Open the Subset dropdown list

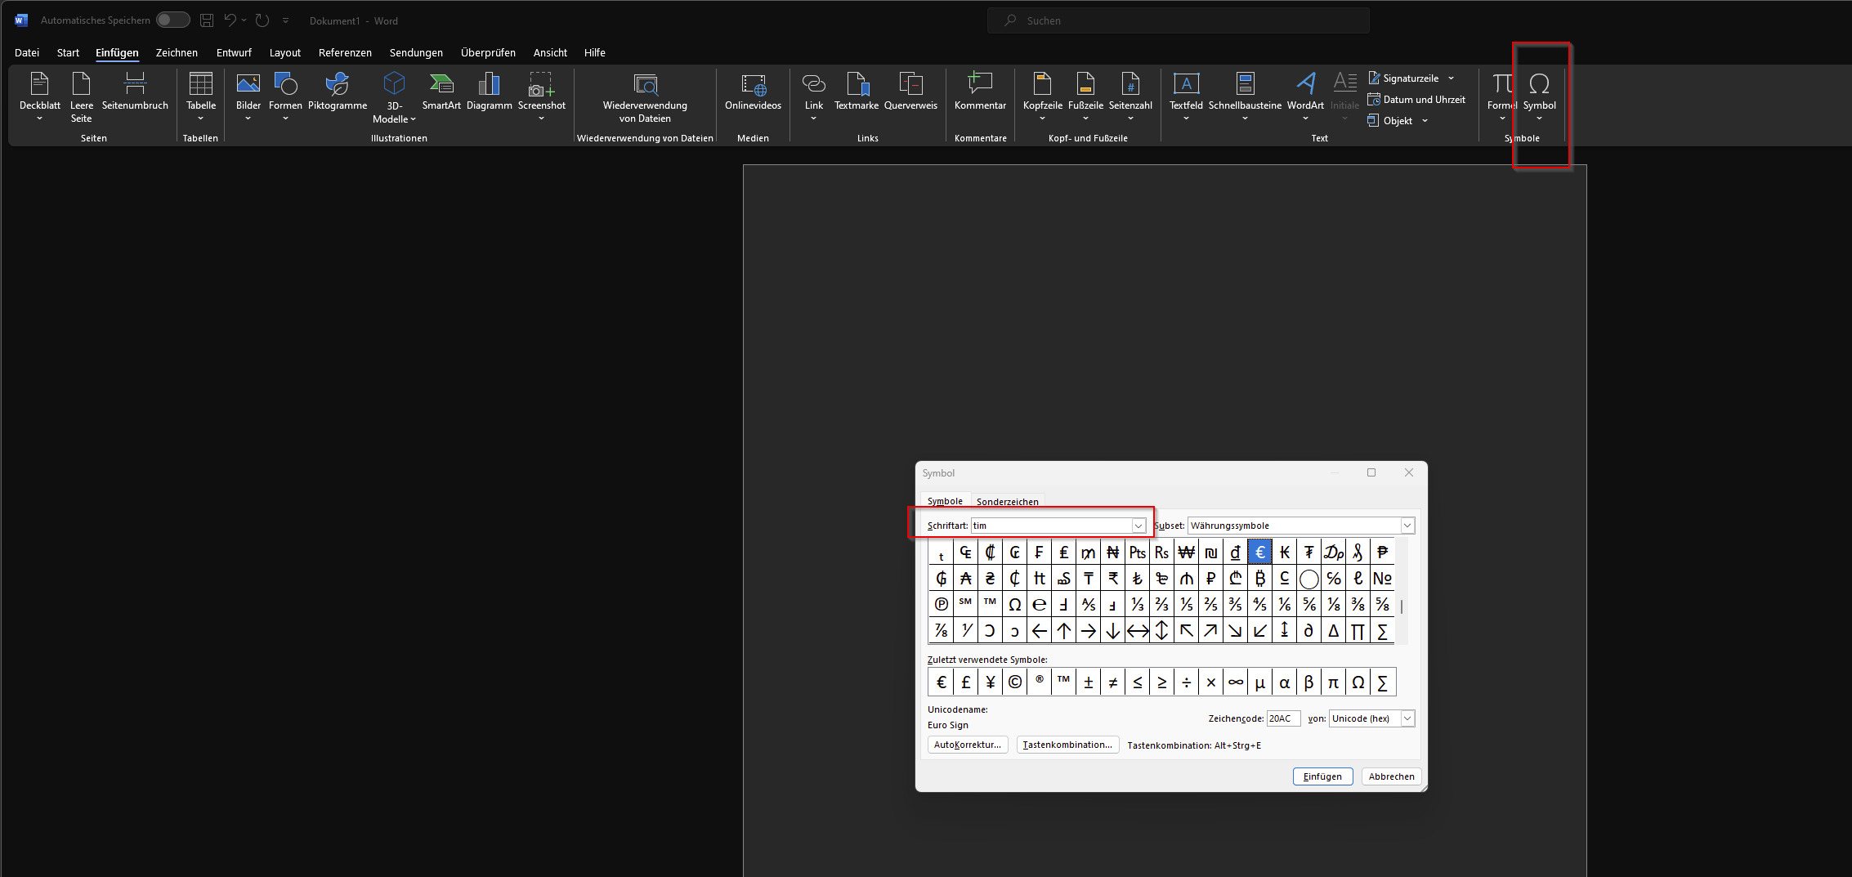click(x=1407, y=526)
